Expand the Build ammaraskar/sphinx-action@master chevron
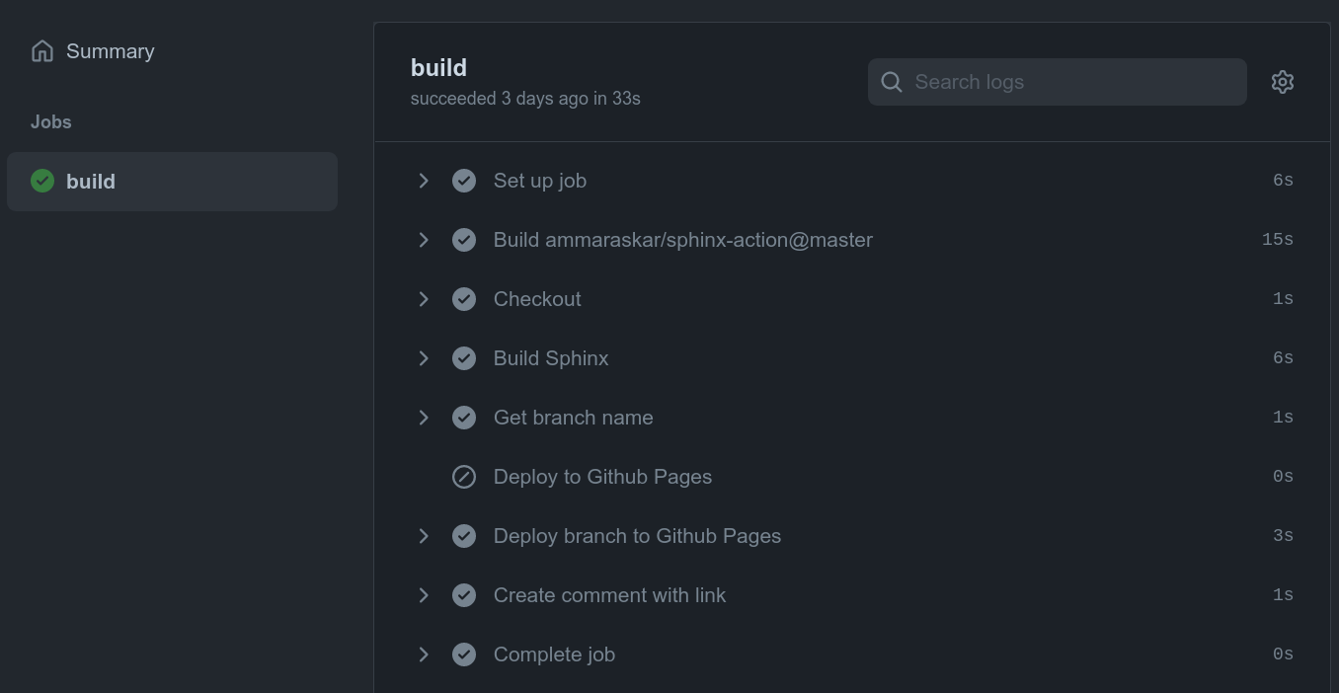This screenshot has width=1339, height=693. 424,240
